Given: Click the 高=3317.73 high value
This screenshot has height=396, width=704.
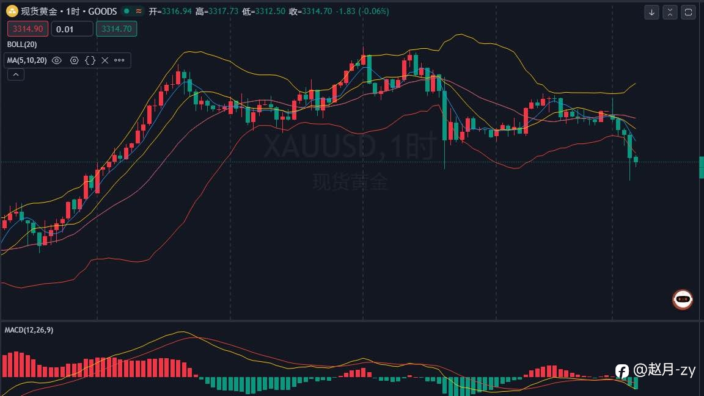Looking at the screenshot, I should click(x=217, y=11).
